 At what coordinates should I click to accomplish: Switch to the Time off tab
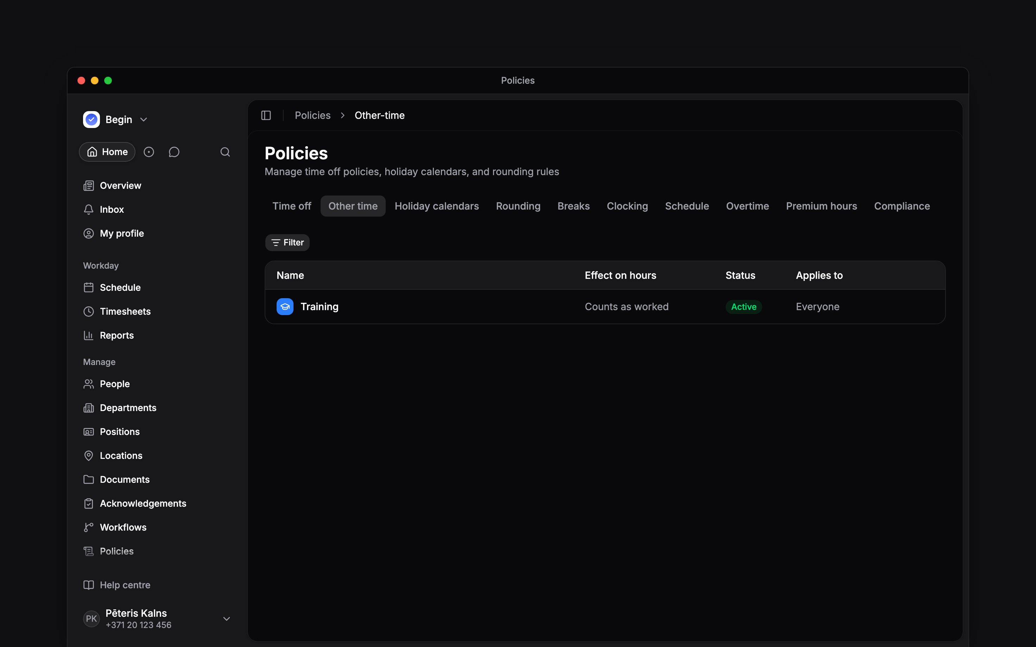click(292, 206)
